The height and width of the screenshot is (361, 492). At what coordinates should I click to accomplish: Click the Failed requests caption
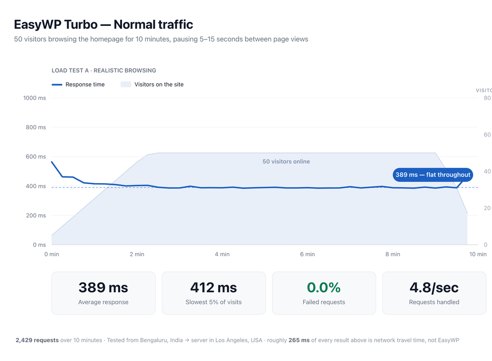[x=324, y=302]
